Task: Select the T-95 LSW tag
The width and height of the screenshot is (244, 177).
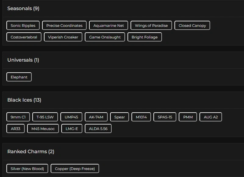Action: coord(45,117)
